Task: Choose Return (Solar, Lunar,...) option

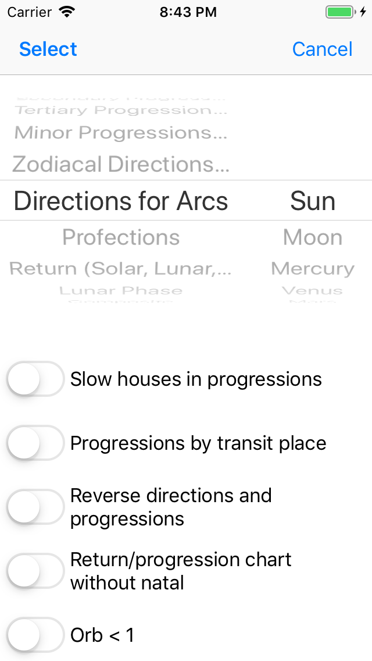Action: click(x=121, y=269)
